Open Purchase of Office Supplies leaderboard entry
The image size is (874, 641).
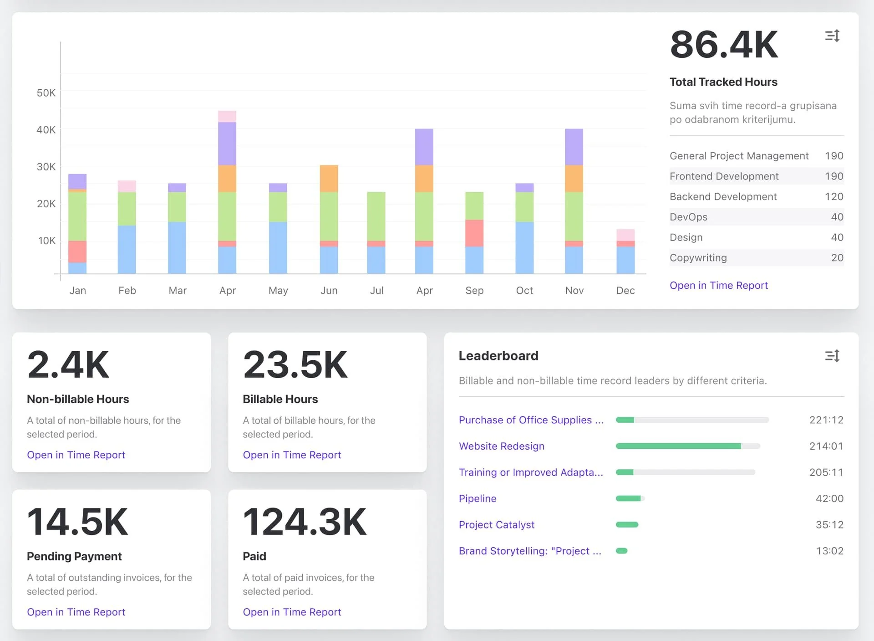click(x=531, y=420)
